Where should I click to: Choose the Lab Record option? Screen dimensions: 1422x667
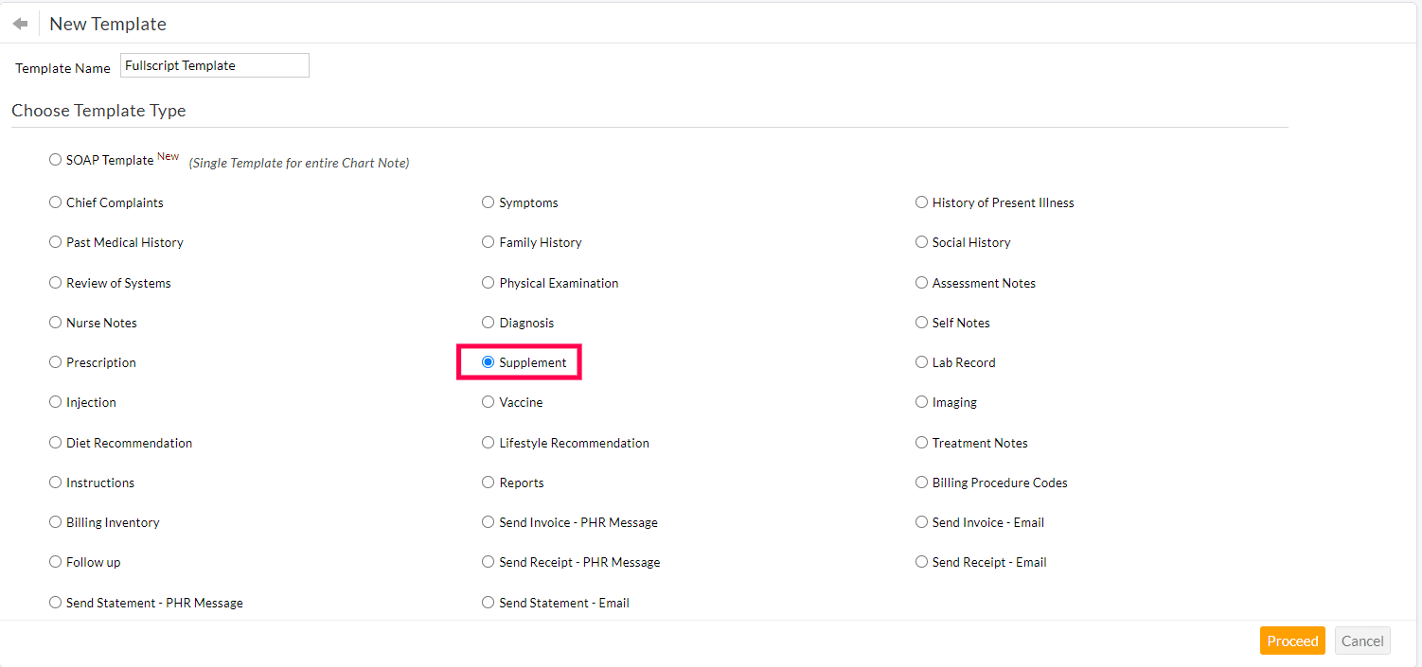tap(921, 362)
